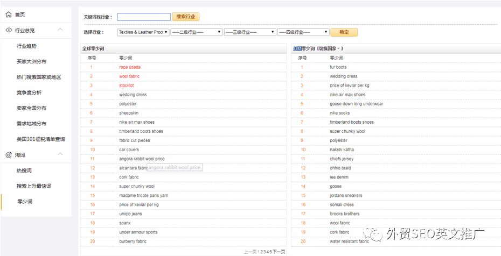Open the 二级行业 dropdown
501x256 pixels.
(197, 32)
